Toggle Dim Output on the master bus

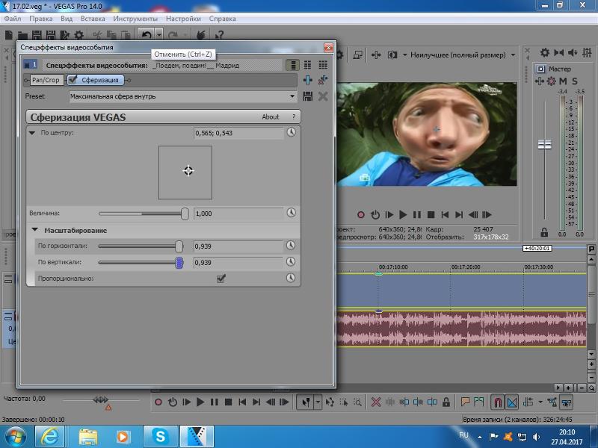click(573, 52)
